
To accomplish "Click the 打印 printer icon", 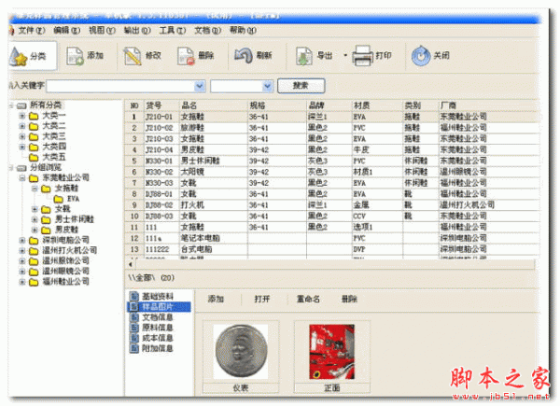I will (x=363, y=56).
